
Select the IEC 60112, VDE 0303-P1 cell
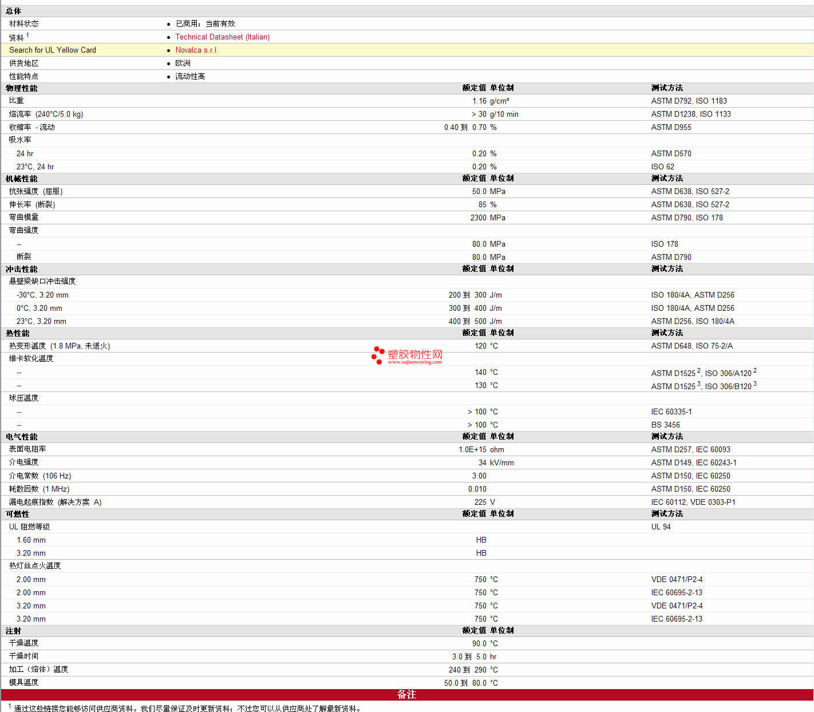click(x=693, y=503)
